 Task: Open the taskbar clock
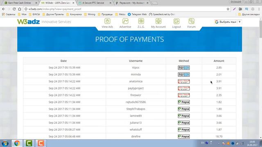(x=252, y=143)
